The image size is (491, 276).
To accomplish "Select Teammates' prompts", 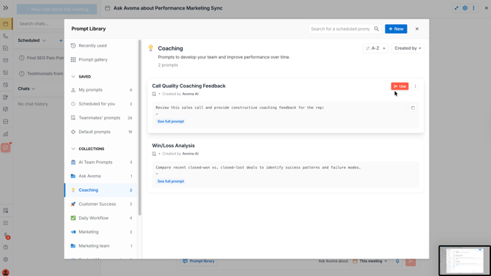I will tap(101, 118).
